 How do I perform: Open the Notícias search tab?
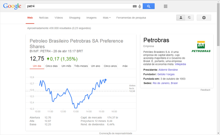pos(44,18)
